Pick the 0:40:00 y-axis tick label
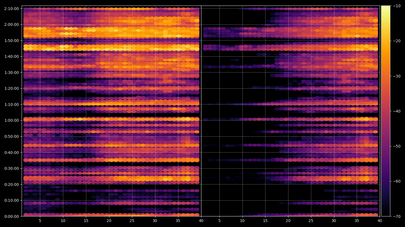 pyautogui.click(x=11, y=153)
